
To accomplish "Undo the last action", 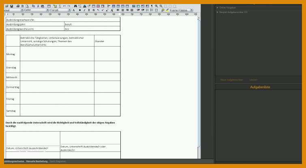I will [x=64, y=6].
